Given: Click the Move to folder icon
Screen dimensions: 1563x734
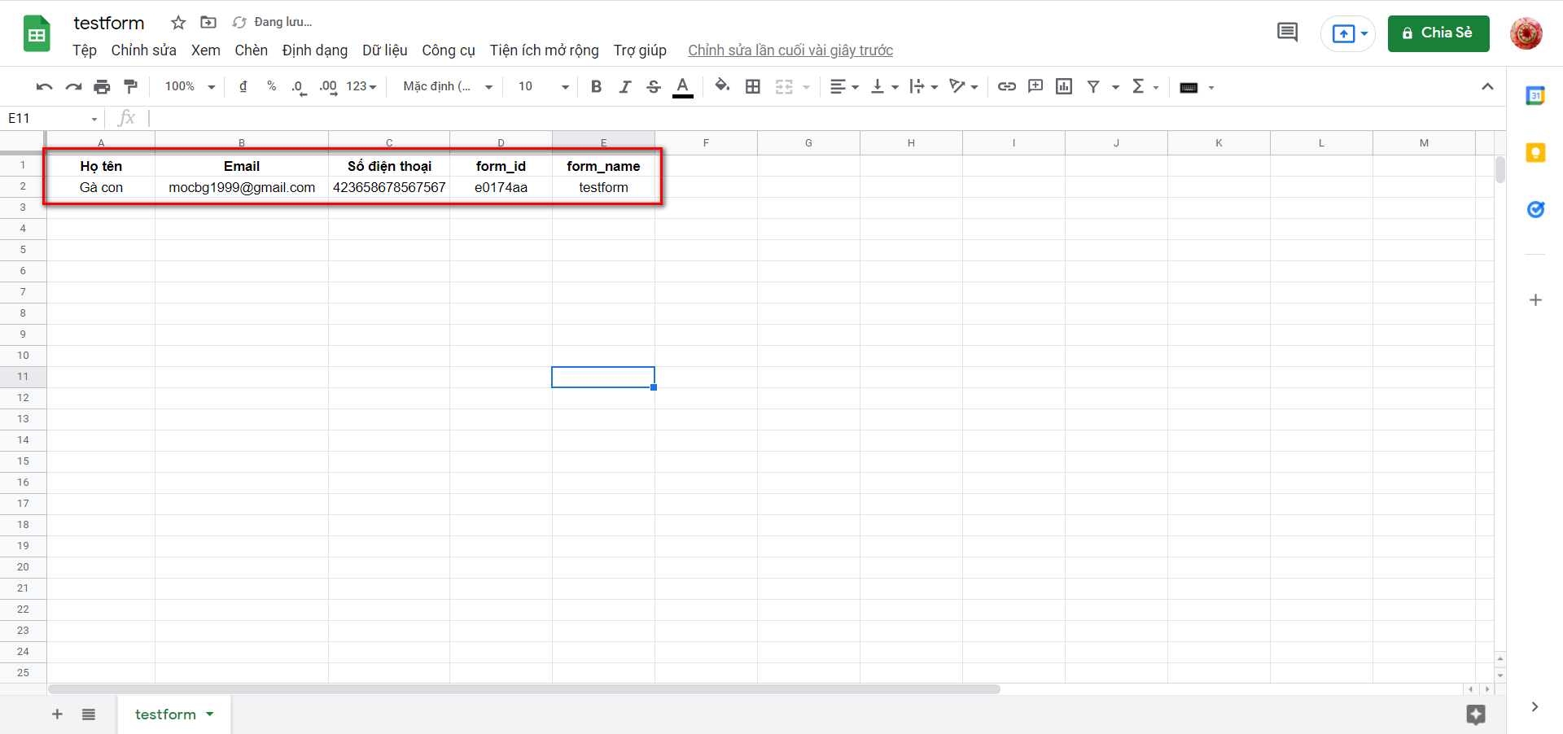Looking at the screenshot, I should coord(208,23).
